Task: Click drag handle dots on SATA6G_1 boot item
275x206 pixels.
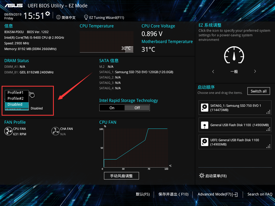Action: tap(268, 112)
